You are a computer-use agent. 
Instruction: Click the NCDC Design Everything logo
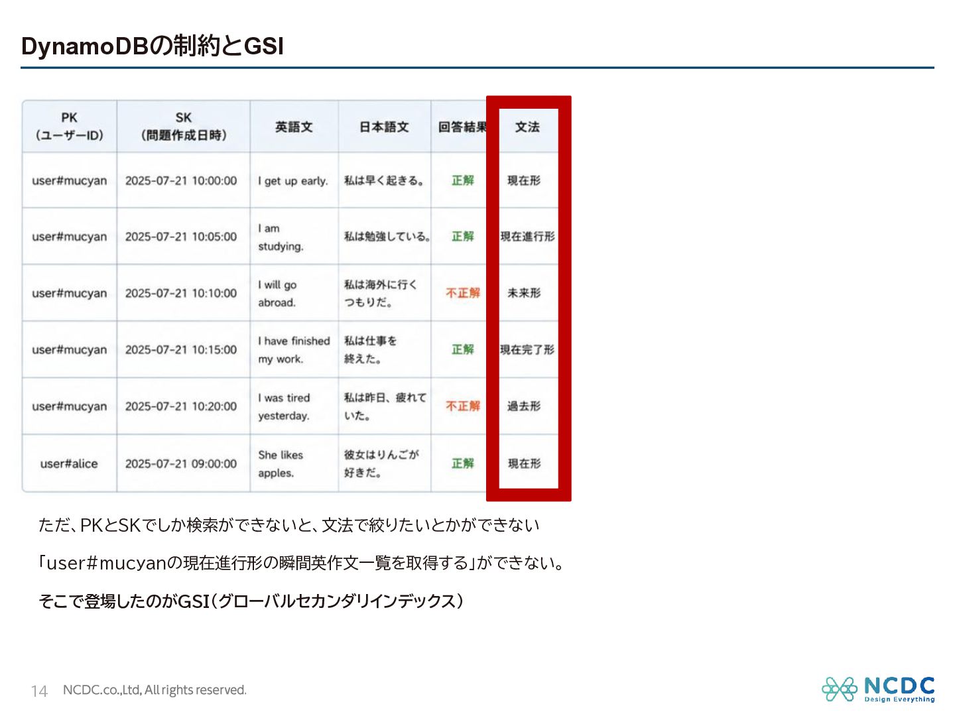pos(878,689)
